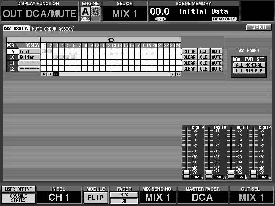Click the DCA12 fader knob
The width and height of the screenshot is (275, 206).
tap(253, 174)
